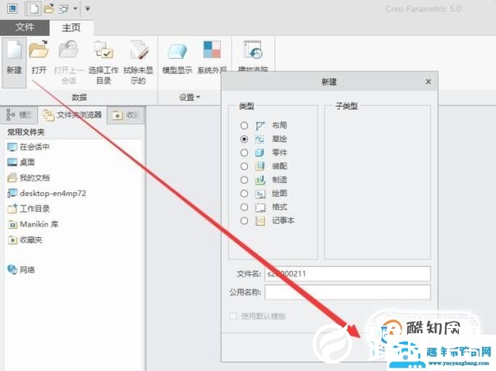Select the Manufacturing (制造) radio button
The height and width of the screenshot is (371, 496).
point(244,179)
